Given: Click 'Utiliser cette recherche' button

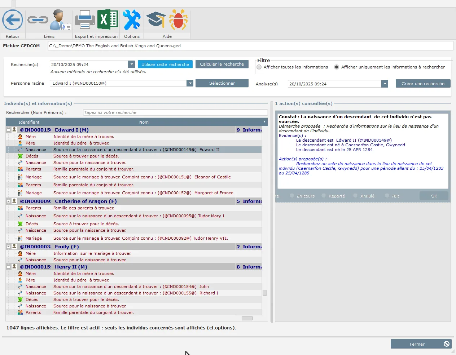Looking at the screenshot, I should click(165, 65).
